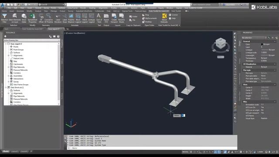Switch to the Analyze ribbon tab
Image resolution: width=279 pixels, height=157 pixels.
(38, 11)
